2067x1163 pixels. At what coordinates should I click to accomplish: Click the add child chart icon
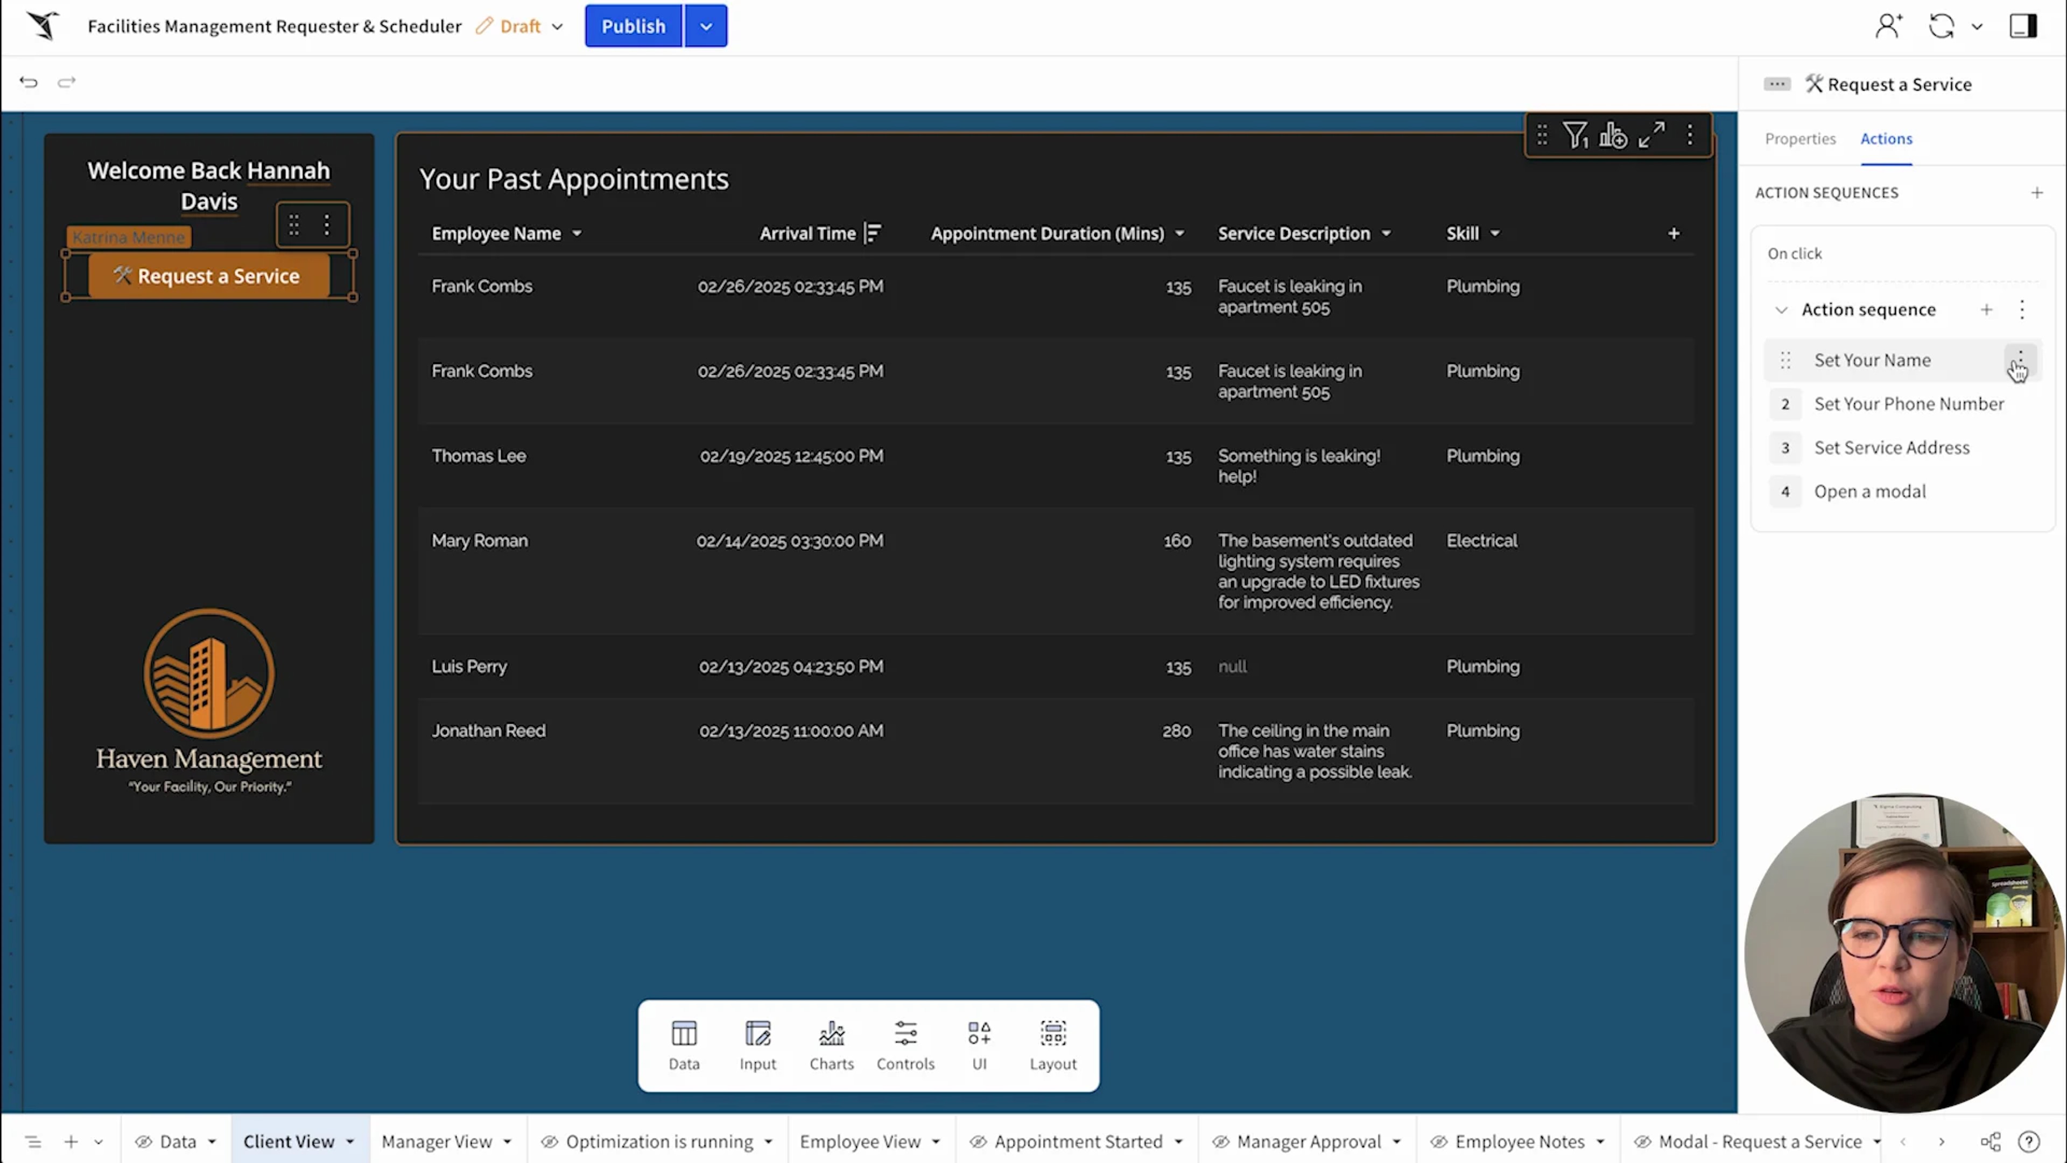point(1613,135)
